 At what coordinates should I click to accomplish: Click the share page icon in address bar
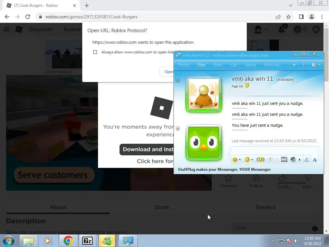(x=278, y=17)
